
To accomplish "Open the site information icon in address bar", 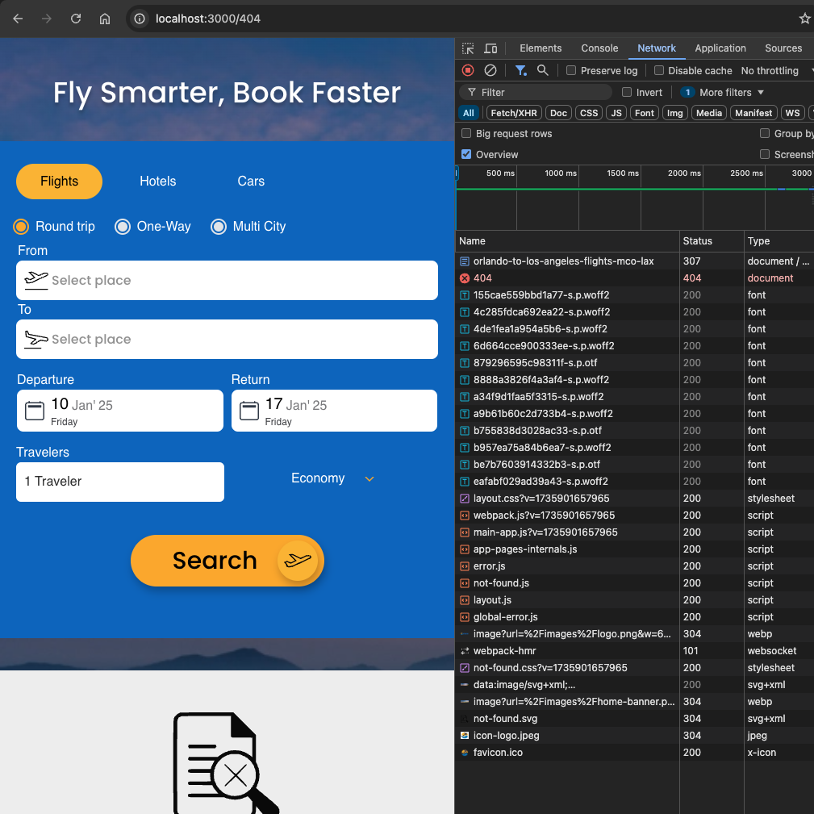I will [140, 19].
